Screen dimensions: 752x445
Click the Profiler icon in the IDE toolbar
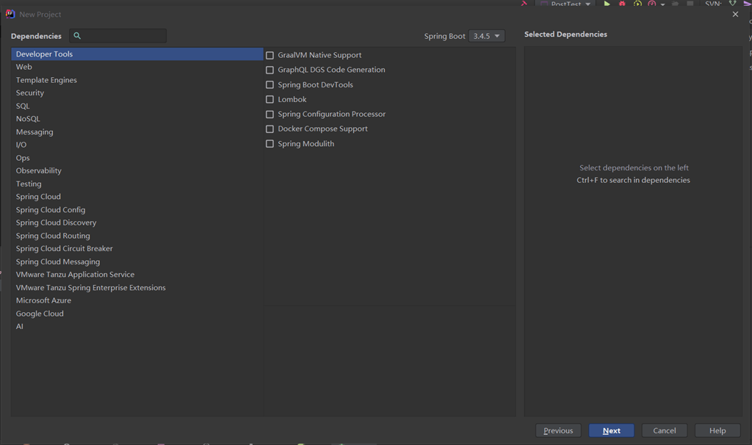651,4
